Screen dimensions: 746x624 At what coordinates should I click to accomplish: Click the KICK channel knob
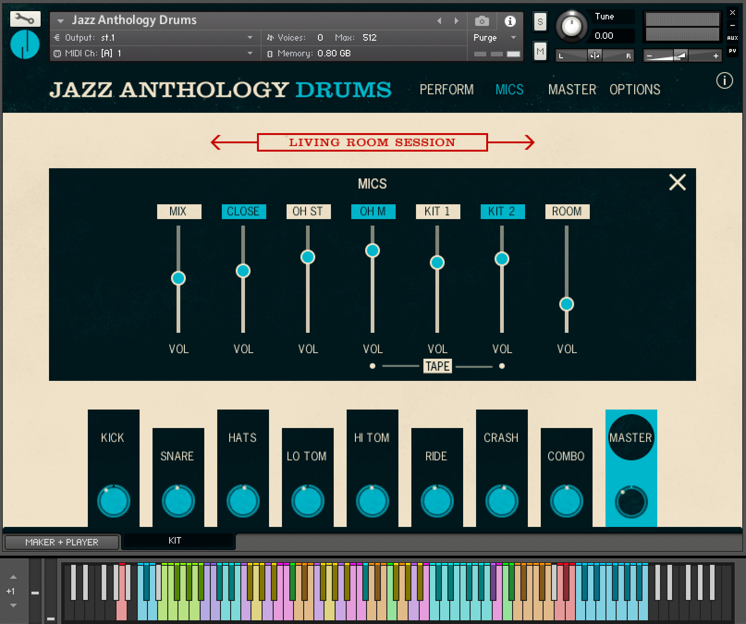(x=113, y=501)
